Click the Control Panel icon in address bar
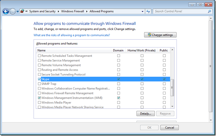 [22, 11]
